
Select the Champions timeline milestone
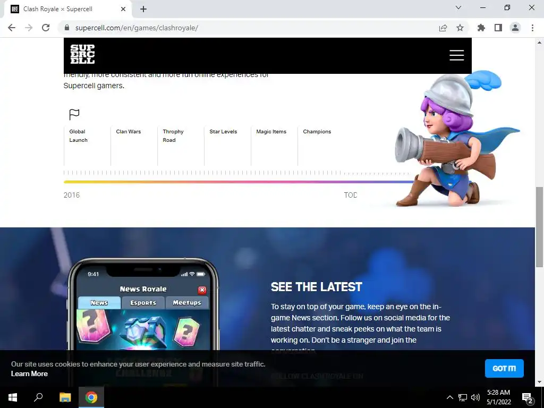tap(317, 132)
